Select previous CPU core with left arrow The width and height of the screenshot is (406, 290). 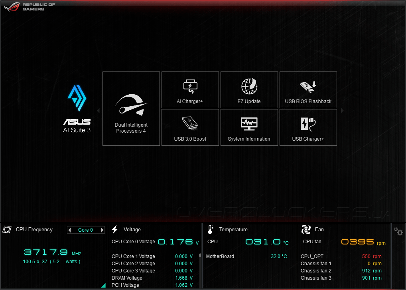click(x=70, y=230)
